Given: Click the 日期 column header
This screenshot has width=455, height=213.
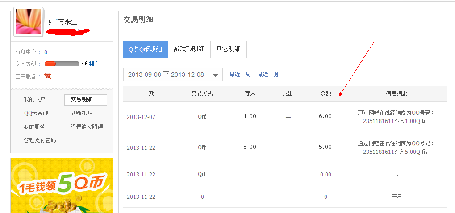Looking at the screenshot, I should coord(149,94).
